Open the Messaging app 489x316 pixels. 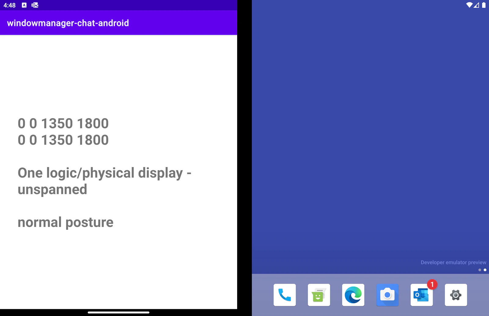319,295
